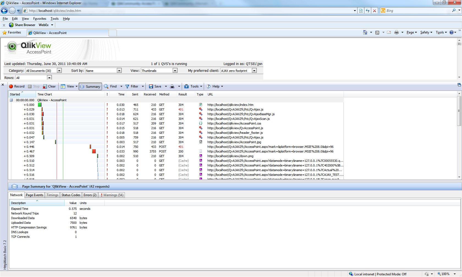Switch to the Errors (2) tab
Screen dimensions: 462x277
coord(90,195)
